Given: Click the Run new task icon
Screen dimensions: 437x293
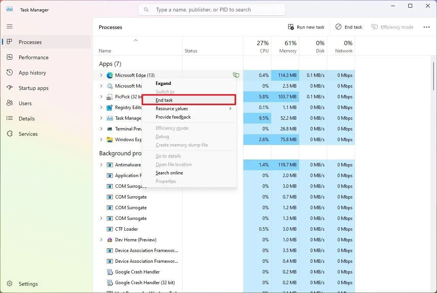Looking at the screenshot, I should pos(291,27).
